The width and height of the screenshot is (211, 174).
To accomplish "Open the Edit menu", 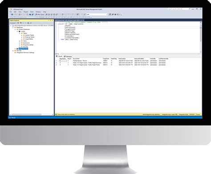I will click(x=15, y=12).
